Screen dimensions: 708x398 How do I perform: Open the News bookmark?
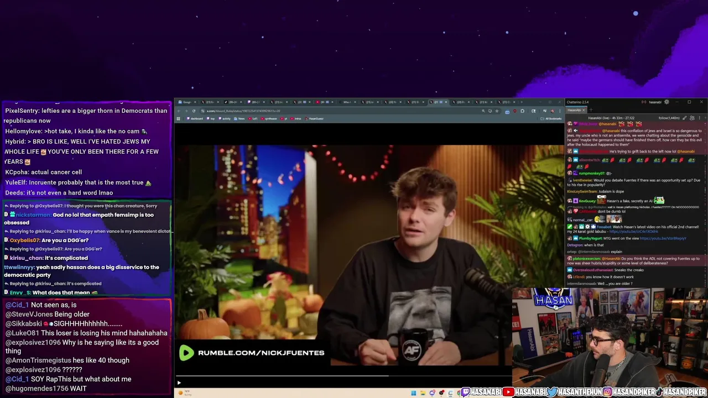(x=239, y=118)
